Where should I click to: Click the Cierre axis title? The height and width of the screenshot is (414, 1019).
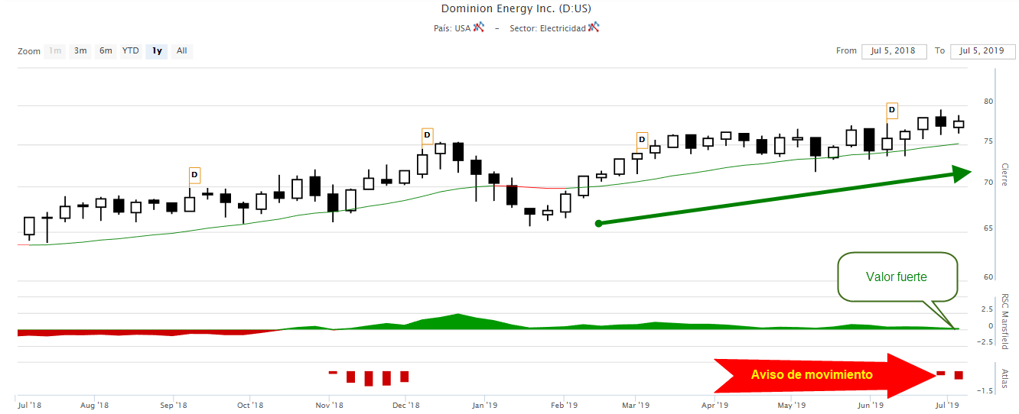click(x=1005, y=175)
